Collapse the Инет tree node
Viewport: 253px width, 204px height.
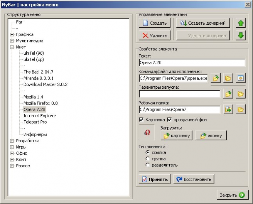tap(12, 47)
